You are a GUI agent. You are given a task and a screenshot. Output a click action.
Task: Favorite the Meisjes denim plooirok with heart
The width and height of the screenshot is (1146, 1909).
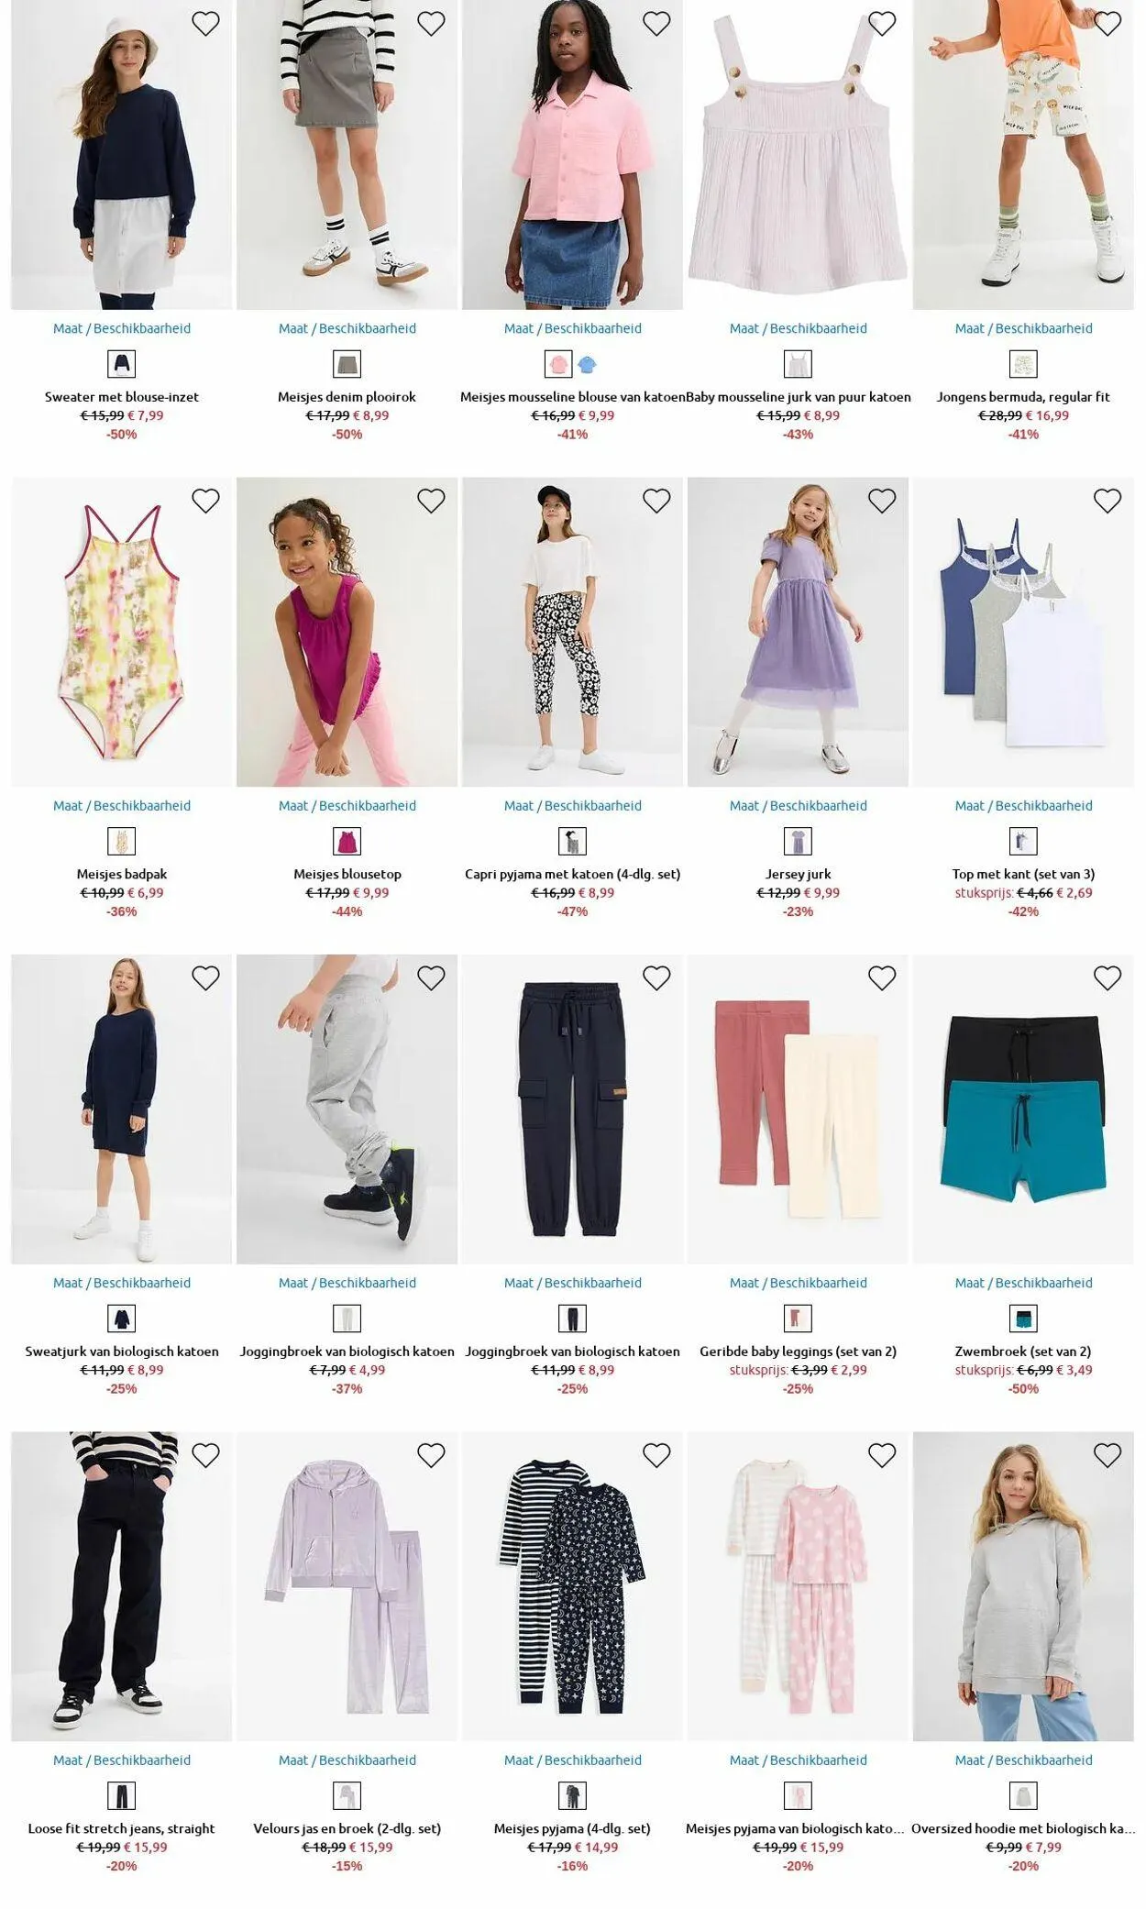431,23
